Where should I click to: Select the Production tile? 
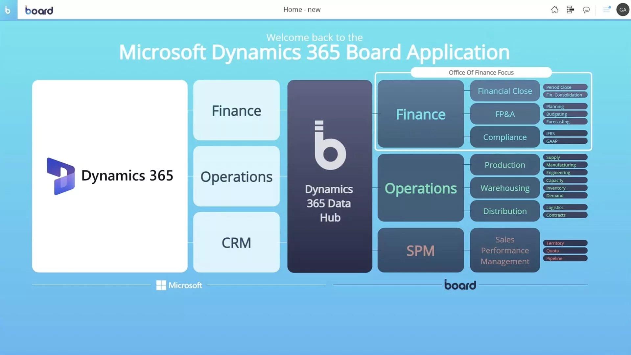pos(505,165)
